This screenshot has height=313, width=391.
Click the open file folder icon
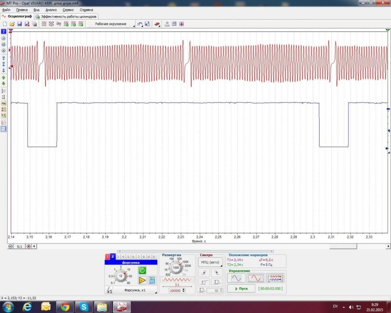point(12,24)
